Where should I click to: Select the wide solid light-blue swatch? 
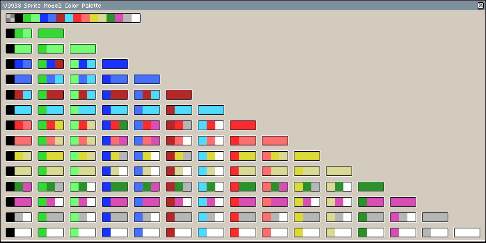tap(147, 79)
